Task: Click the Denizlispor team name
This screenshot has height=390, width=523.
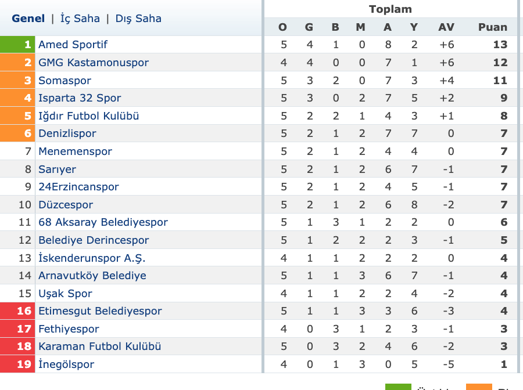Action: [67, 133]
